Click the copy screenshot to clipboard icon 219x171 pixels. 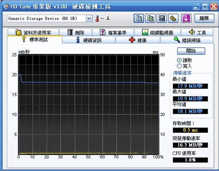150,19
